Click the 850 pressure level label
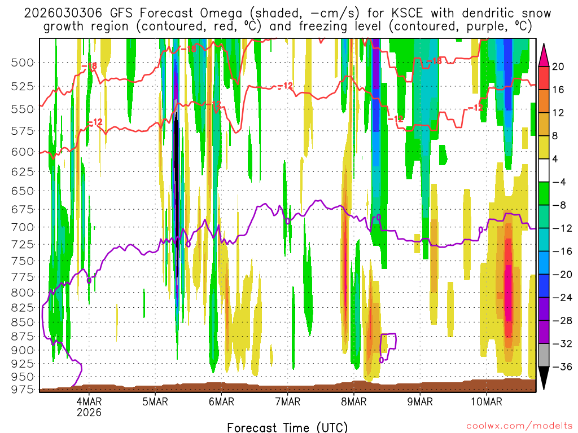578x433 pixels. point(22,322)
